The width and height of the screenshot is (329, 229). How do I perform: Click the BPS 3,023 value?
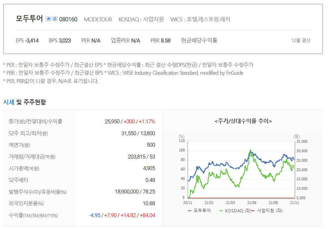coord(60,40)
